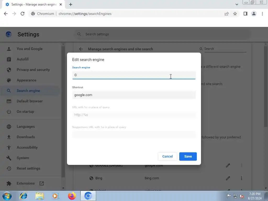Click the taskbar clock showing 7:20 PM

pyautogui.click(x=255, y=196)
